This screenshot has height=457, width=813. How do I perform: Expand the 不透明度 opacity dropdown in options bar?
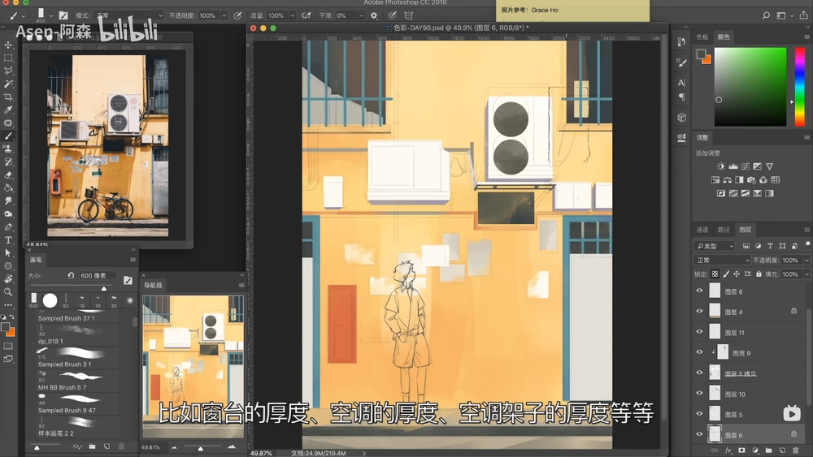(224, 15)
